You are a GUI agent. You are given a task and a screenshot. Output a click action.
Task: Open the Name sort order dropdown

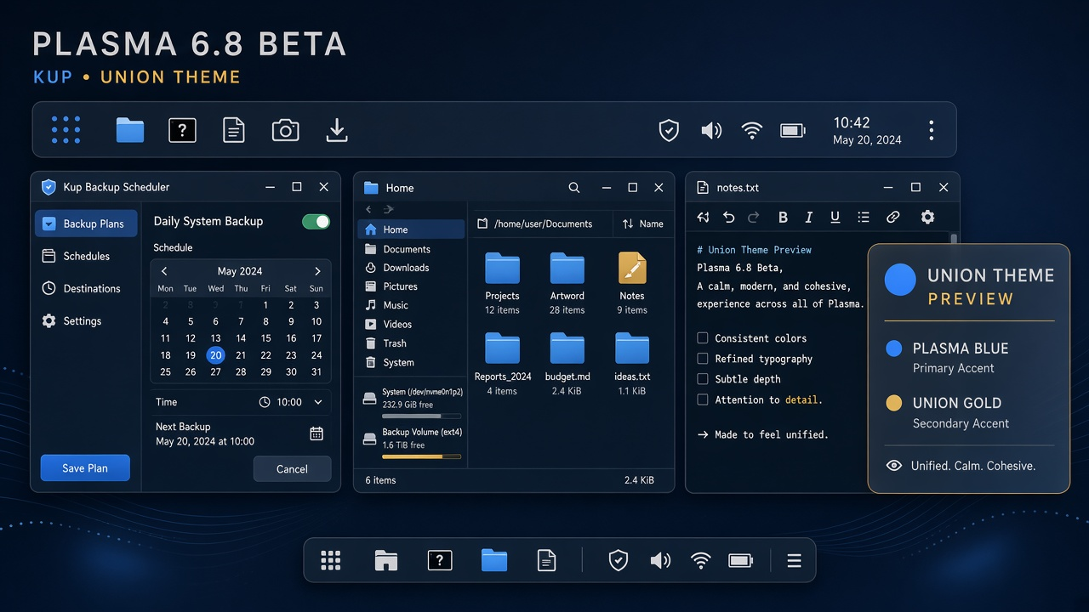642,224
